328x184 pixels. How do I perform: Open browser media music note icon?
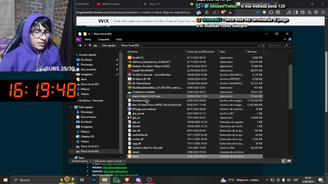(289, 12)
